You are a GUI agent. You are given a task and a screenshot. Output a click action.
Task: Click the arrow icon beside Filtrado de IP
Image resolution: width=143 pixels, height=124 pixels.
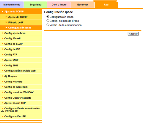point(6,22)
